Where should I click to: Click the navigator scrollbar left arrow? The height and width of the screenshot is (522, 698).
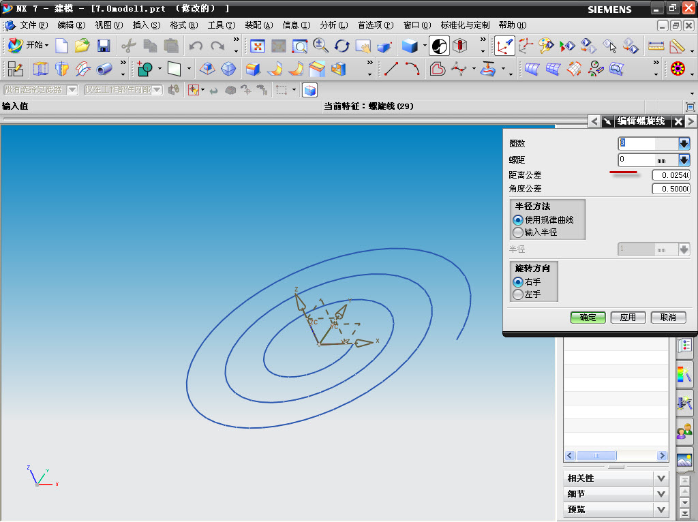[x=570, y=456]
